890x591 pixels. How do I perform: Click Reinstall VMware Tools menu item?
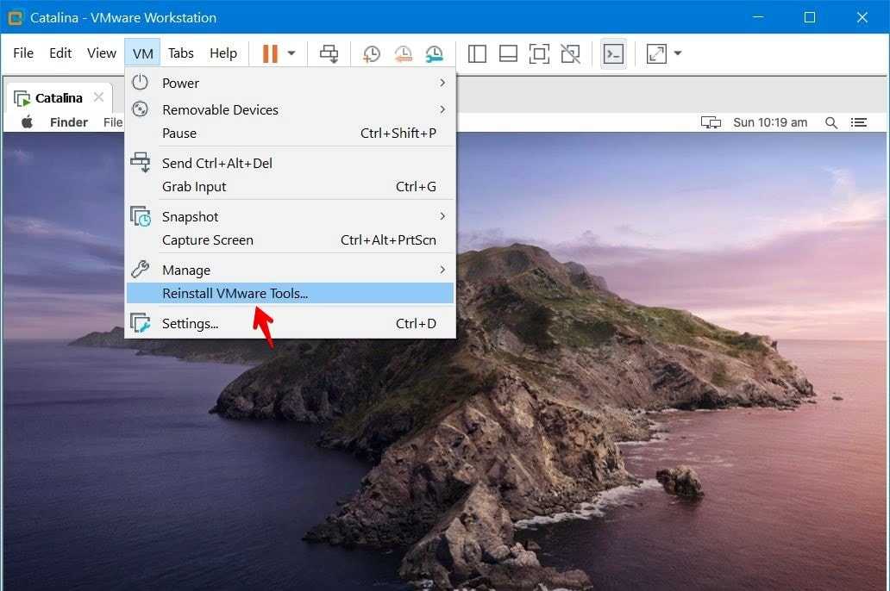290,293
